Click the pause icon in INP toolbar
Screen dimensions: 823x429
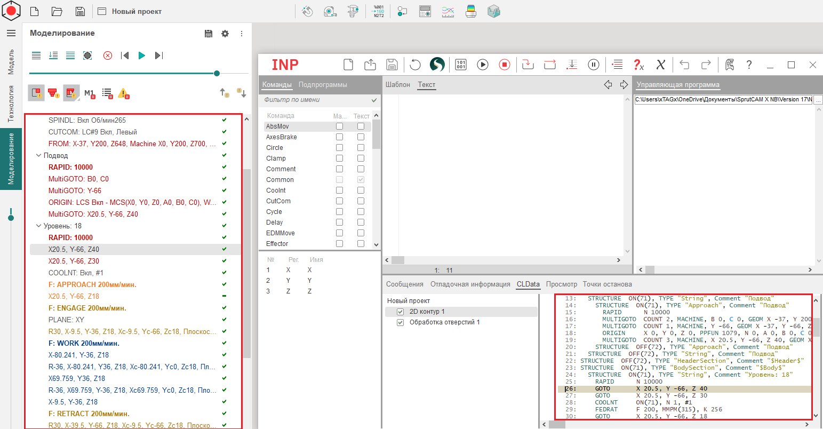point(593,65)
